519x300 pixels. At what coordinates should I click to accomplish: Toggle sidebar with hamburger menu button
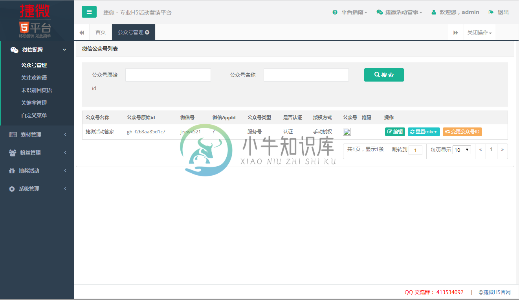[x=89, y=12]
